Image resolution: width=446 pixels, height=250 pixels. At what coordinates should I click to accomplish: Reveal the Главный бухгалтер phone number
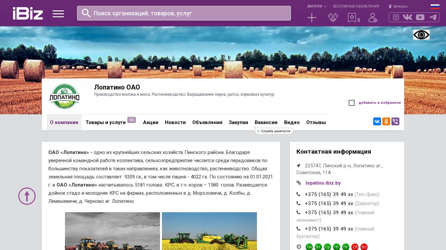(x=329, y=229)
